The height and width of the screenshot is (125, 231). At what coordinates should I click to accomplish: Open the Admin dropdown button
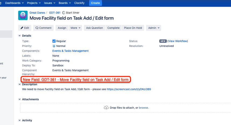(x=154, y=28)
